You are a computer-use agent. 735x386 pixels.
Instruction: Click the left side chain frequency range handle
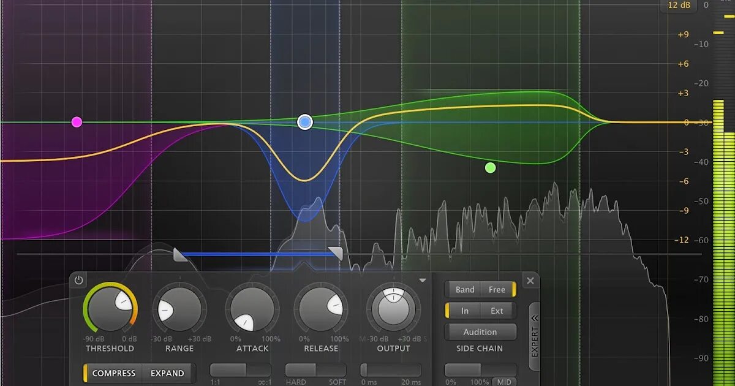(x=179, y=254)
